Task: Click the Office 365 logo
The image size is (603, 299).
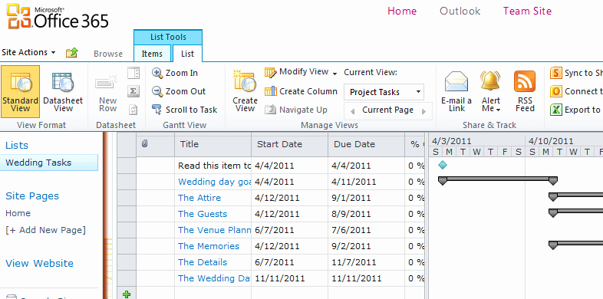Action: [58, 17]
